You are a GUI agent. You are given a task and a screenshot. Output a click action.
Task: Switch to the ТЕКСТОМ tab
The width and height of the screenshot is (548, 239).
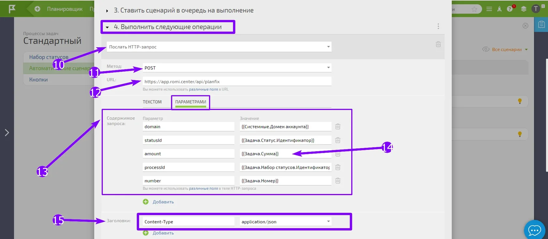[x=152, y=102]
